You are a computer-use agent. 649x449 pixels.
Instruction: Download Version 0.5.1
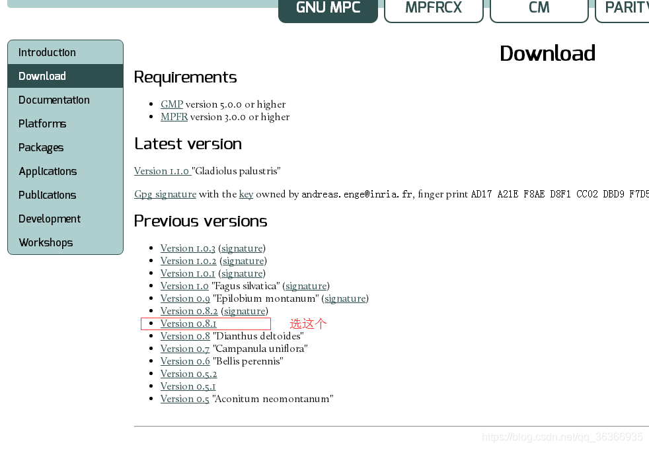click(188, 386)
